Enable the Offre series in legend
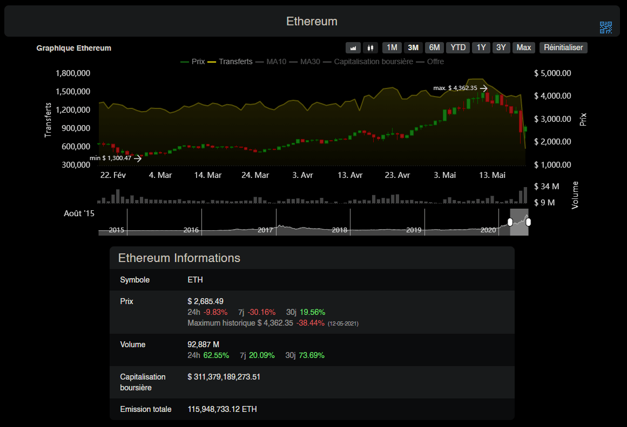 pyautogui.click(x=430, y=61)
